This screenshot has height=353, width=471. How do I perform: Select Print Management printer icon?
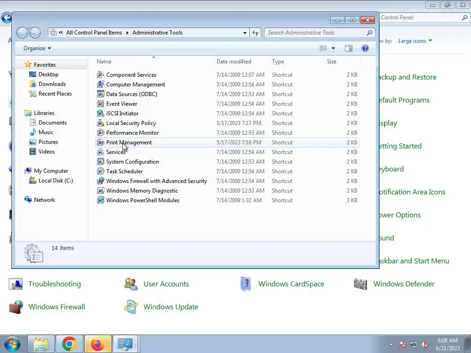[100, 142]
